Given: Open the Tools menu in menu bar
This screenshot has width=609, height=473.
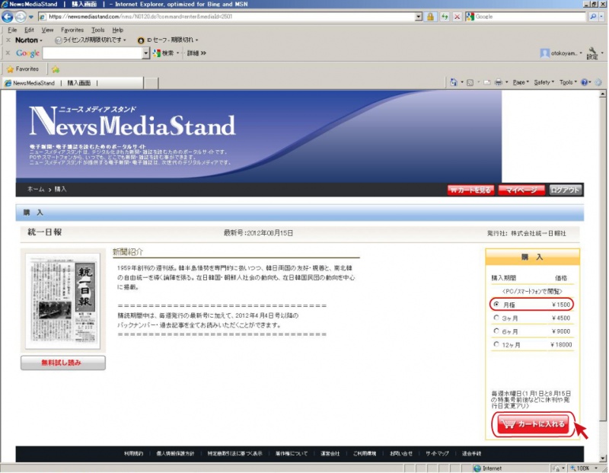Looking at the screenshot, I should tap(98, 30).
